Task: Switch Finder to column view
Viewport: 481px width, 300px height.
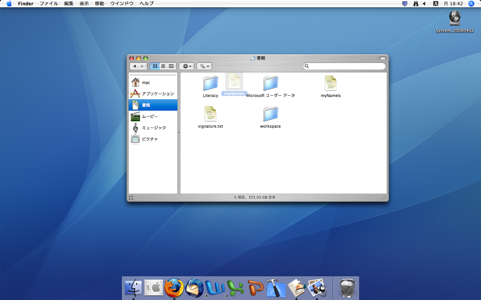Action: pyautogui.click(x=171, y=66)
